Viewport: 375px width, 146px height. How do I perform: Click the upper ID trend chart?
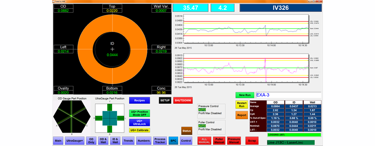pos(246,29)
